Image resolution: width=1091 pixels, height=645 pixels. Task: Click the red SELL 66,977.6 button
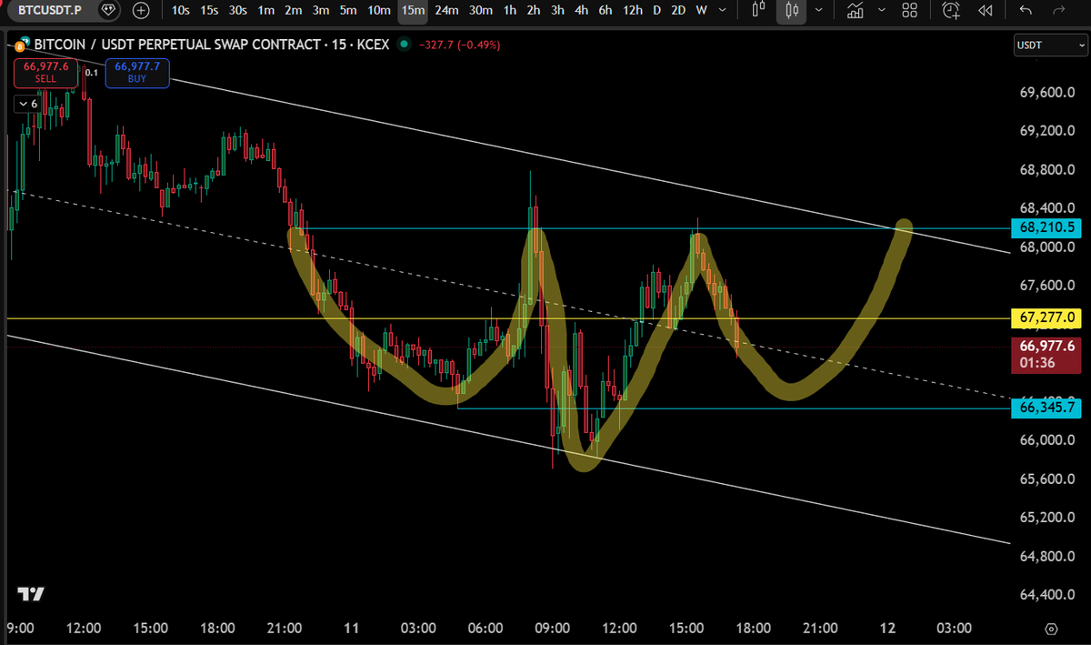pyautogui.click(x=45, y=73)
